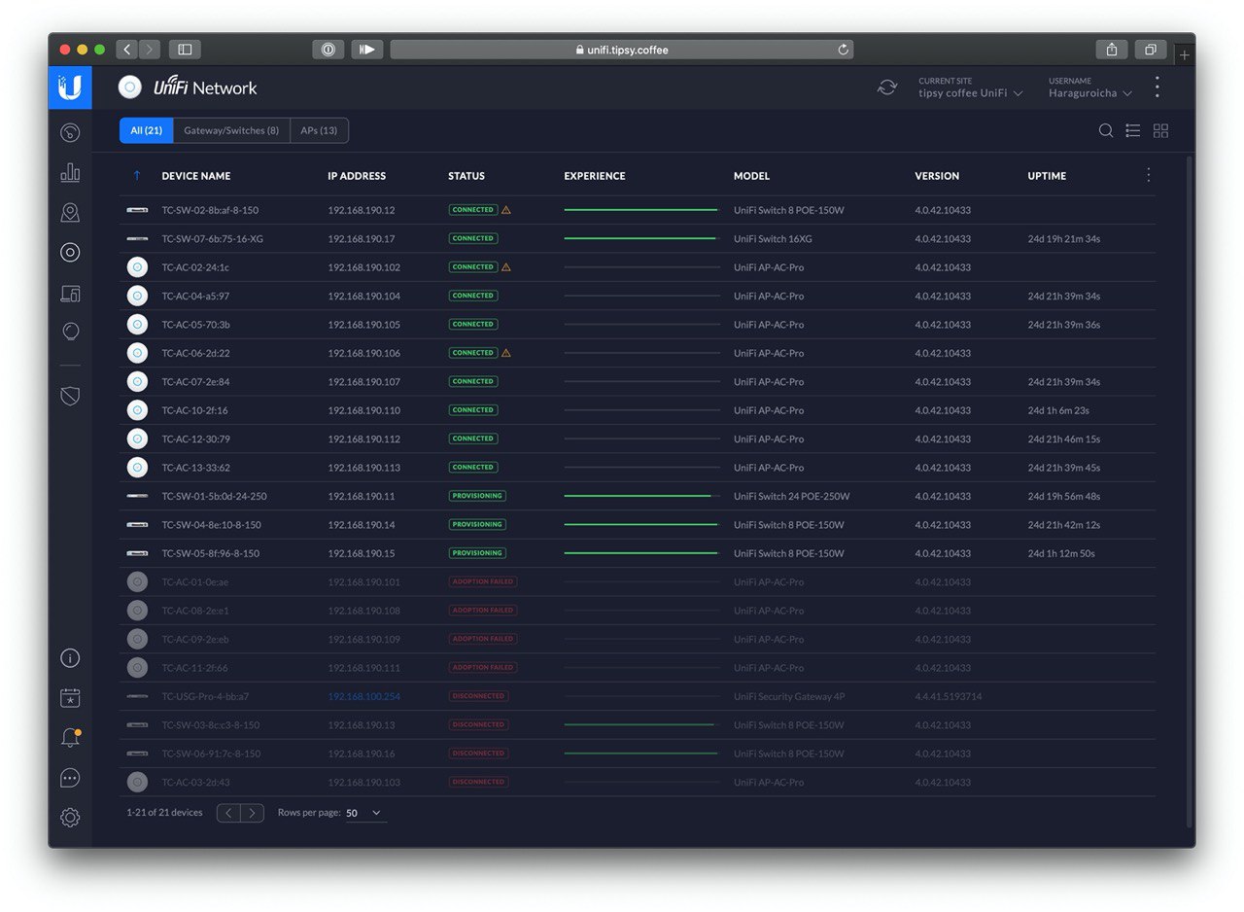Open the Alerts bell icon
Screen dimensions: 1244x912
click(x=70, y=738)
